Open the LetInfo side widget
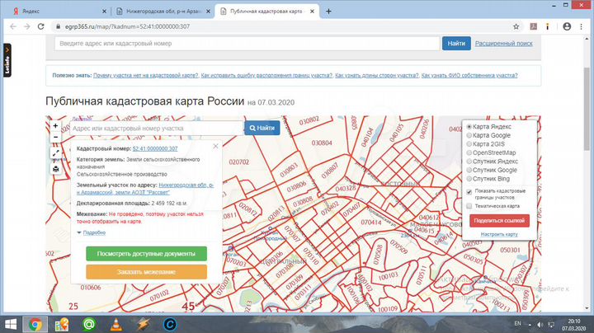 pos(7,60)
